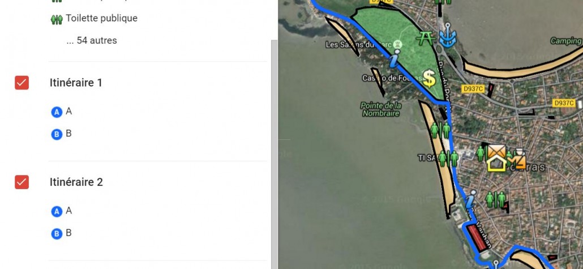The image size is (583, 269).
Task: Click the blue anchor marina marker
Action: pos(448,35)
